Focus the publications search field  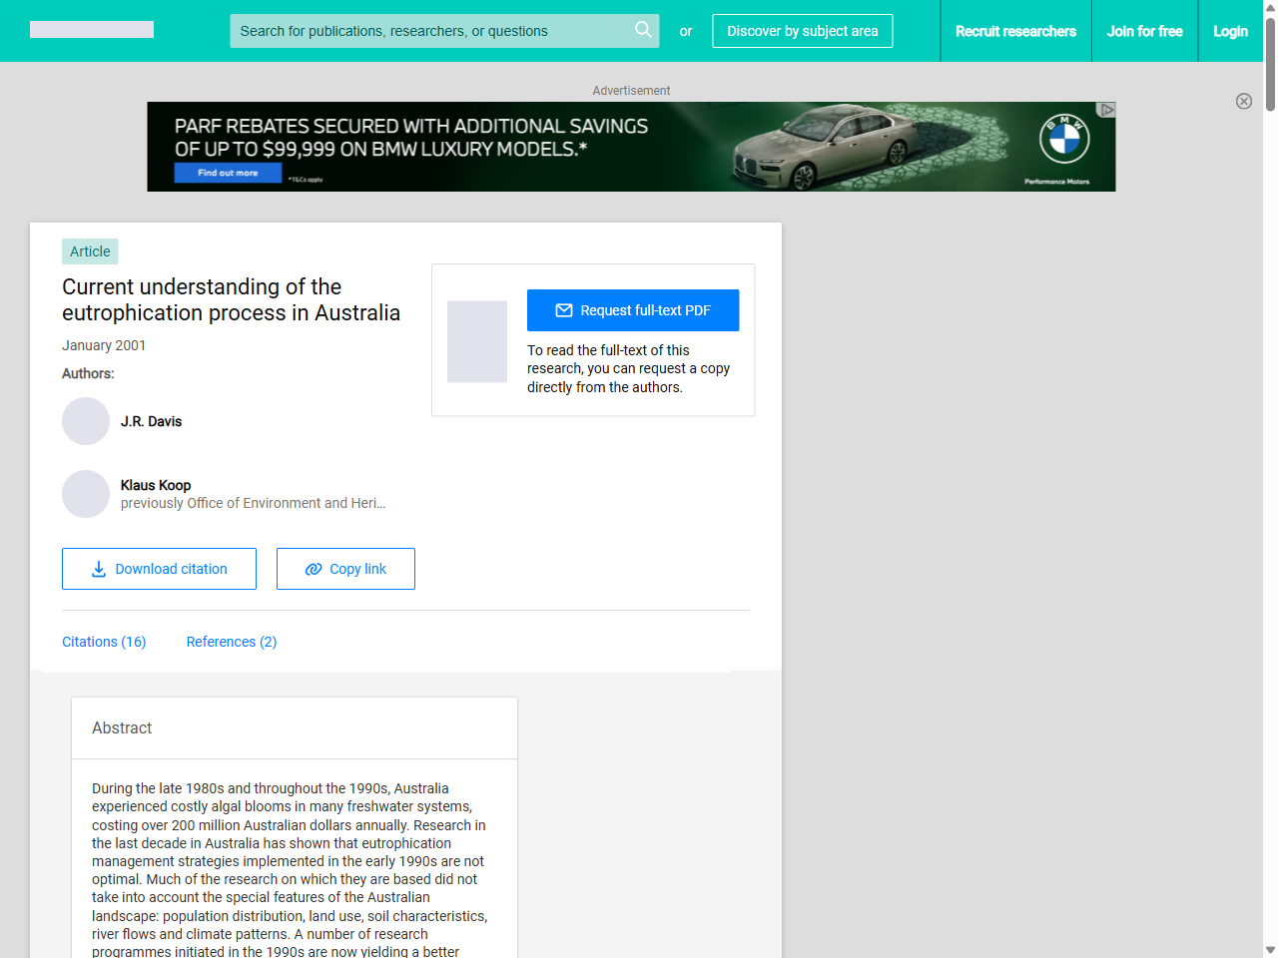pyautogui.click(x=444, y=31)
